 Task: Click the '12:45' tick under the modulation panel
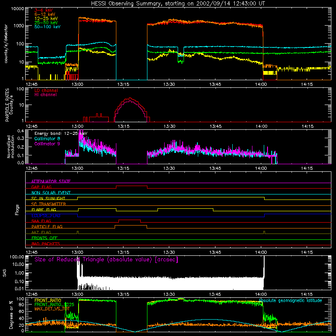(x=31, y=168)
